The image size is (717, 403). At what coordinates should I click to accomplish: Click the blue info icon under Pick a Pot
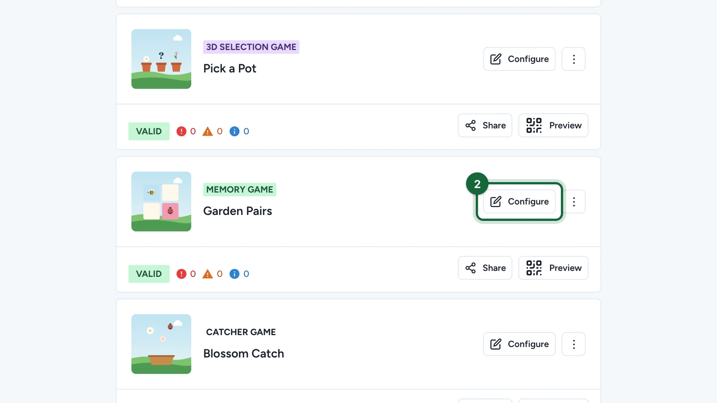(234, 131)
